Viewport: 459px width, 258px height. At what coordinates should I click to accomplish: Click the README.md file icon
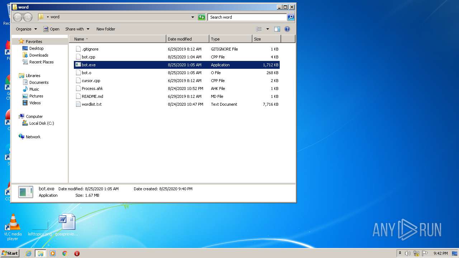[78, 96]
